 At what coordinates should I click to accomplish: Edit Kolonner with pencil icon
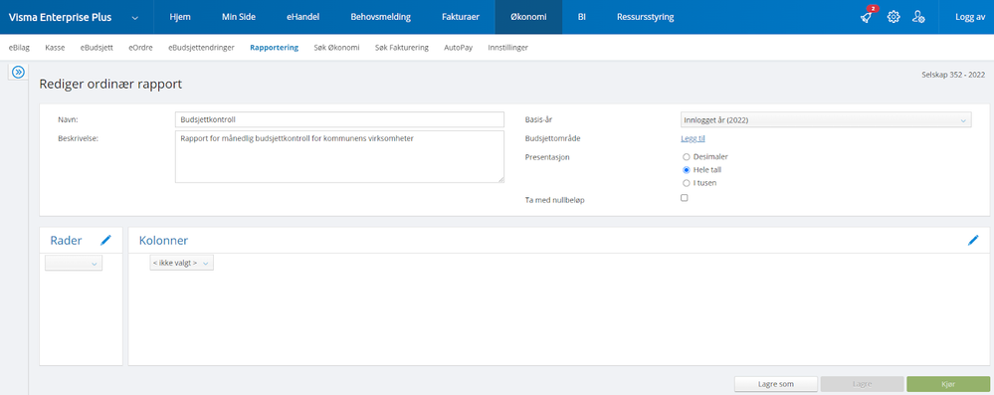(973, 241)
